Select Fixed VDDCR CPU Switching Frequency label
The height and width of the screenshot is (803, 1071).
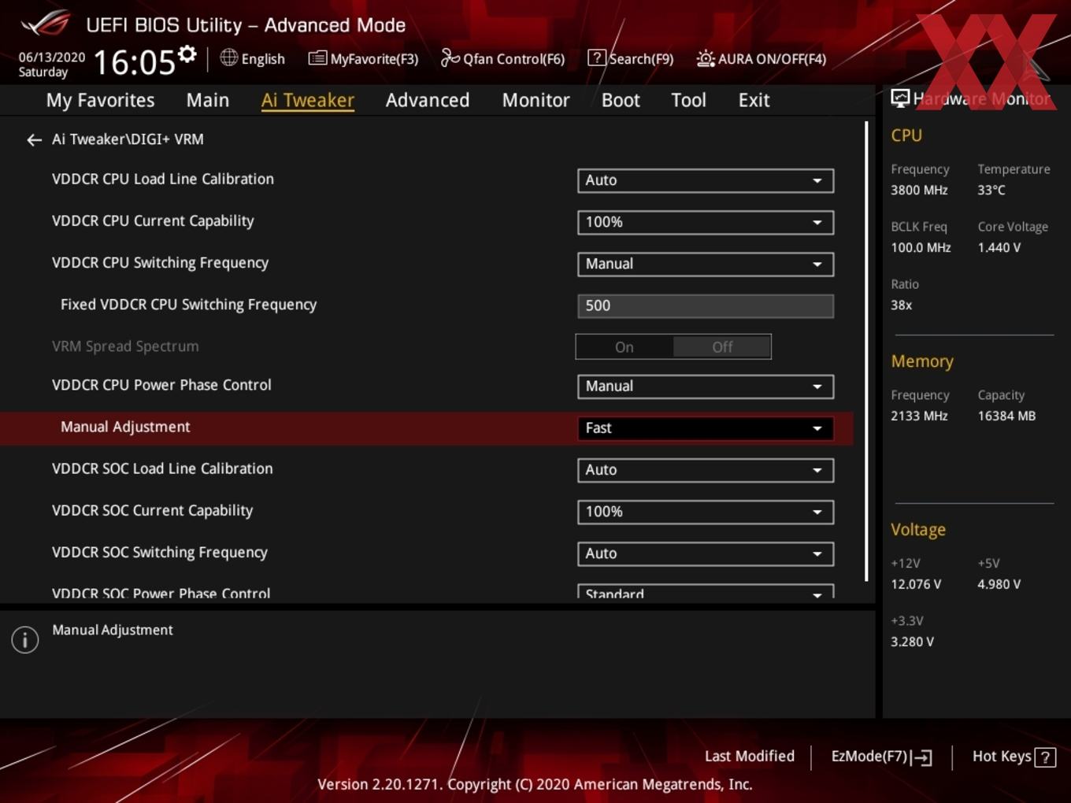(188, 305)
